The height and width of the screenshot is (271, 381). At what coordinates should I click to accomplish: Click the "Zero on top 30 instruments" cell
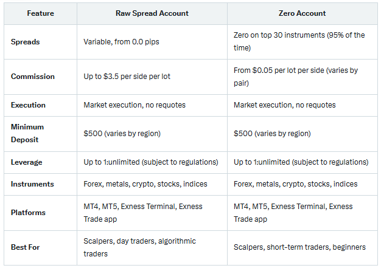(x=299, y=41)
